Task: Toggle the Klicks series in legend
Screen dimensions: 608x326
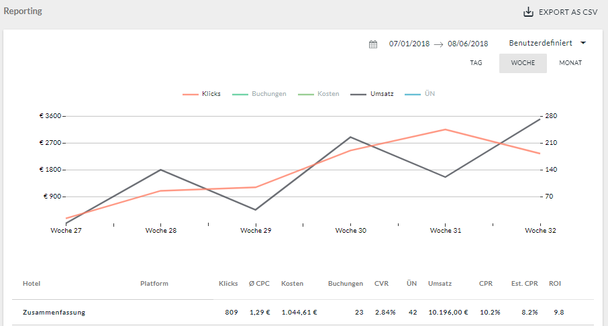Action: click(202, 94)
